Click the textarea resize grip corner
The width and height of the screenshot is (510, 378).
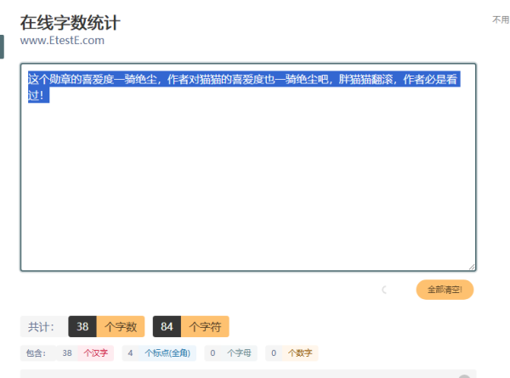click(x=472, y=268)
